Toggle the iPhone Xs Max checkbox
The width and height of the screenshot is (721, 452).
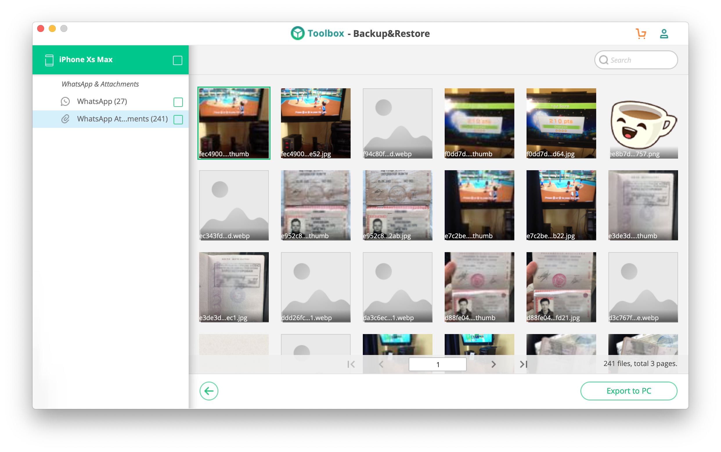pos(177,60)
